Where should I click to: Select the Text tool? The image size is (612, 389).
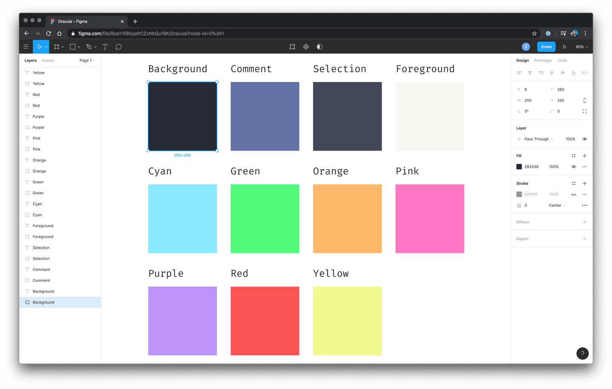(105, 46)
